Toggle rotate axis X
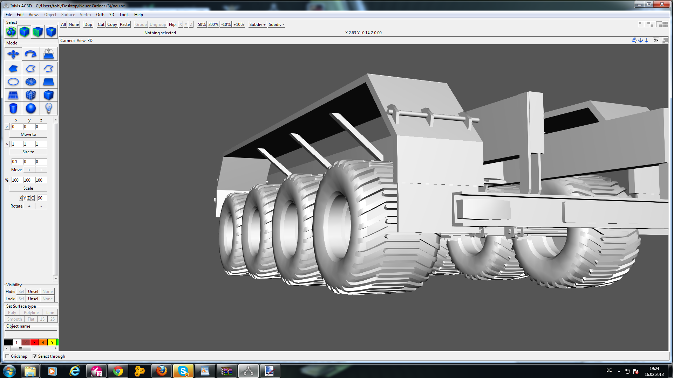This screenshot has width=673, height=378. [x=21, y=198]
